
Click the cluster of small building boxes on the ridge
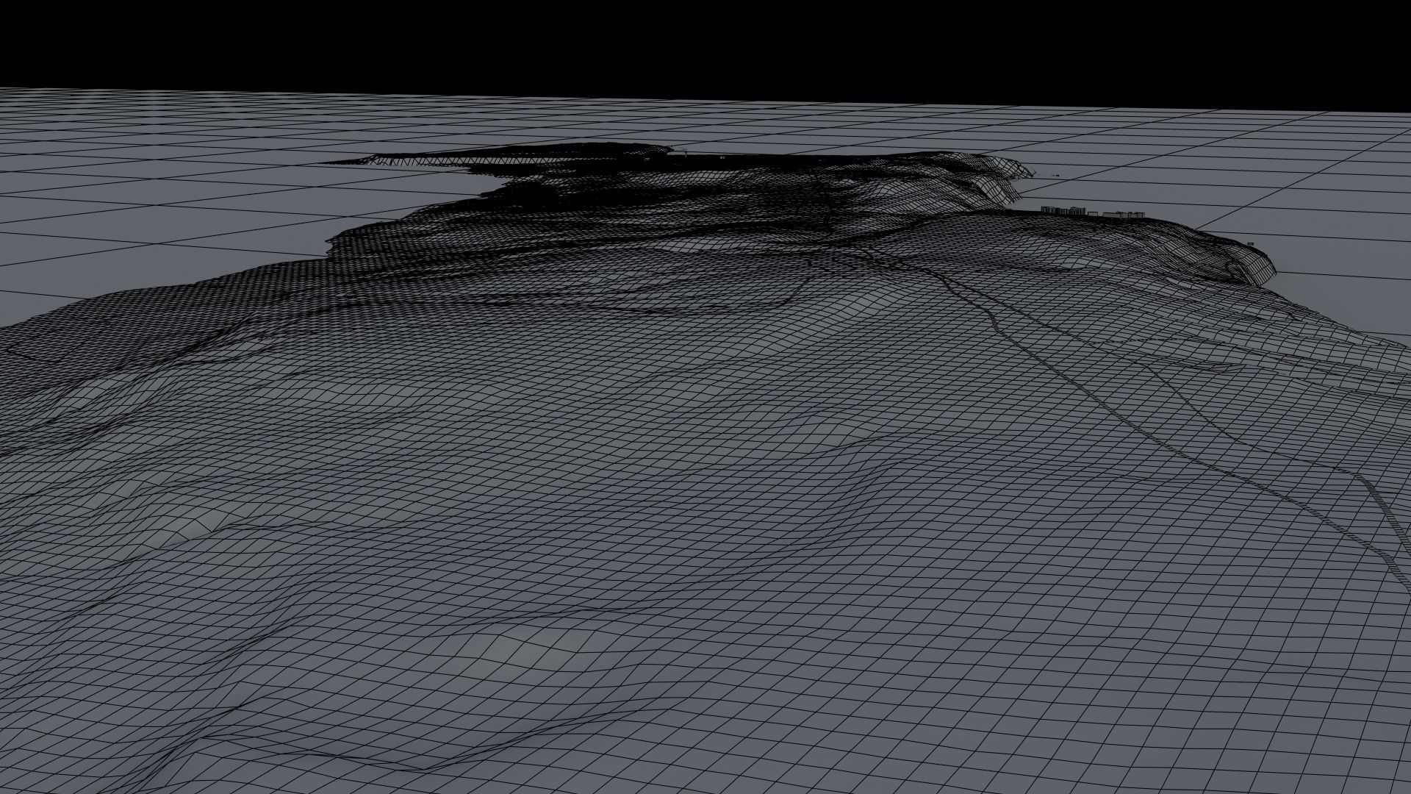(1094, 212)
